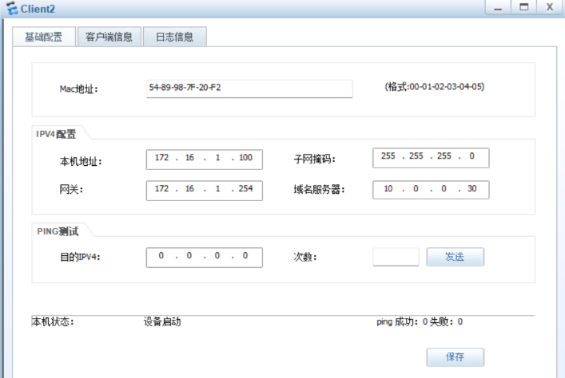Click the Client2 app icon in title bar

(11, 8)
